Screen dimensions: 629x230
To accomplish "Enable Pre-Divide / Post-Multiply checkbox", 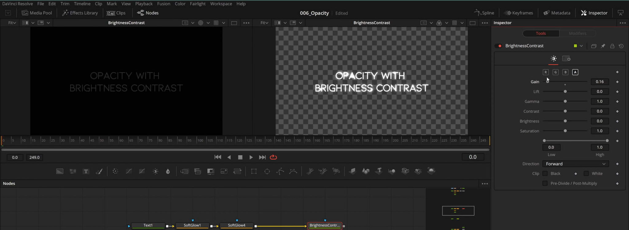I will [x=545, y=183].
